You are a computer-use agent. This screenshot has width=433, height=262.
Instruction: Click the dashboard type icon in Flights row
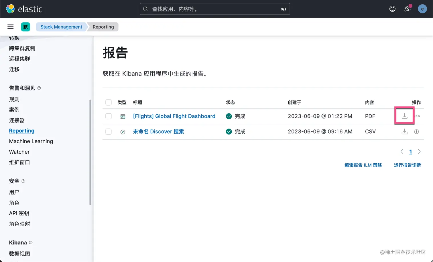click(123, 116)
